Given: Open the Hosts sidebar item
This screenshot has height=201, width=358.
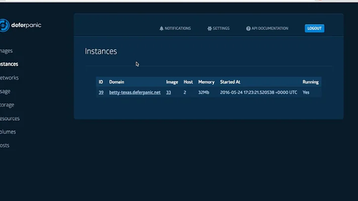Looking at the screenshot, I should [4, 145].
